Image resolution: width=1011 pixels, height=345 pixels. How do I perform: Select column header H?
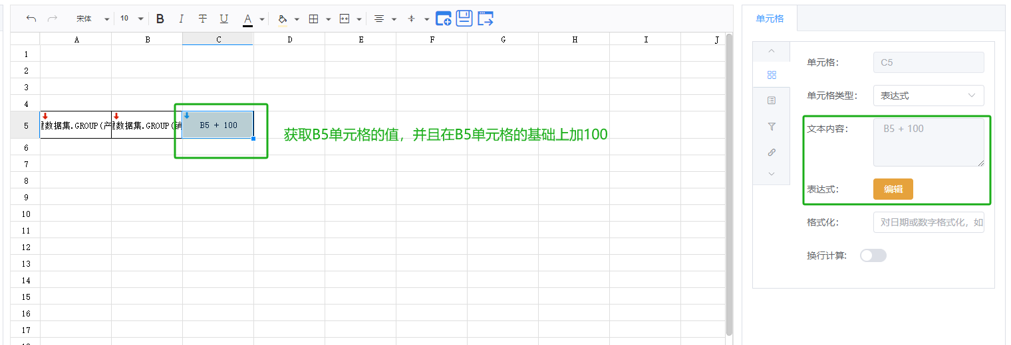click(x=574, y=40)
